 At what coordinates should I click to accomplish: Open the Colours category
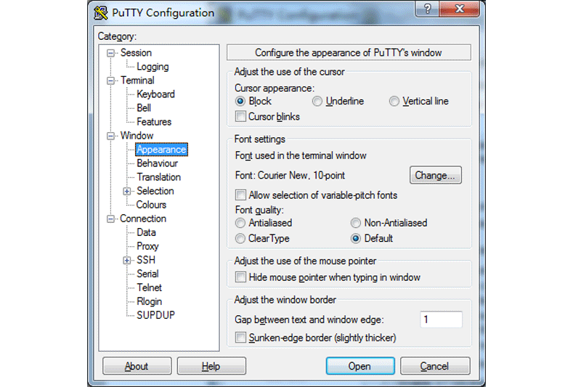click(x=151, y=205)
